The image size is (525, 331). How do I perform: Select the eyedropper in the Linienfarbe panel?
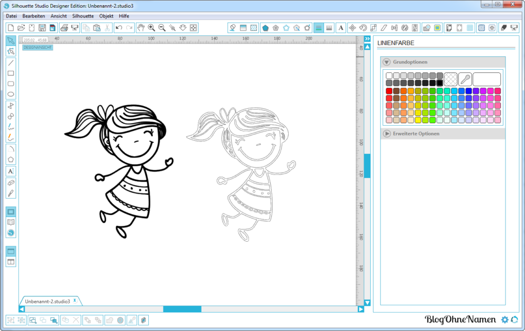click(465, 79)
